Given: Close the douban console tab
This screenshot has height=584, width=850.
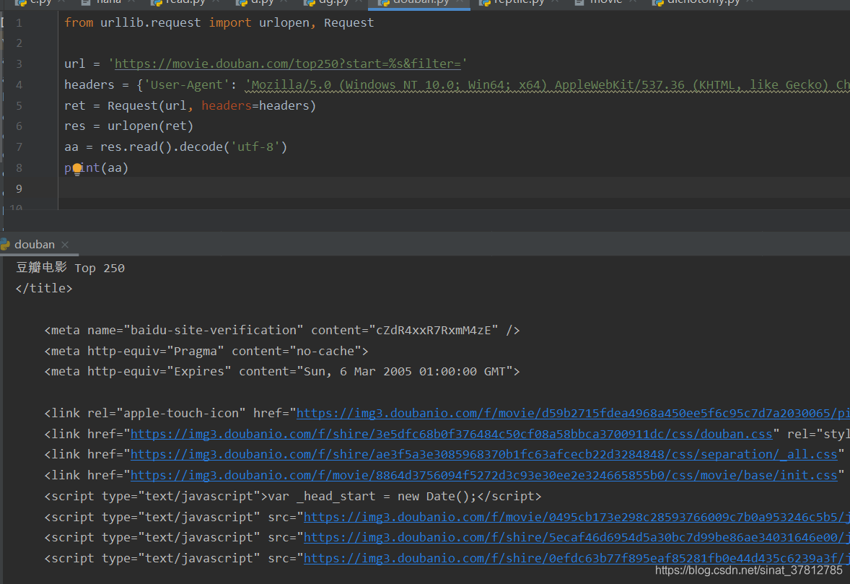Looking at the screenshot, I should pyautogui.click(x=64, y=245).
